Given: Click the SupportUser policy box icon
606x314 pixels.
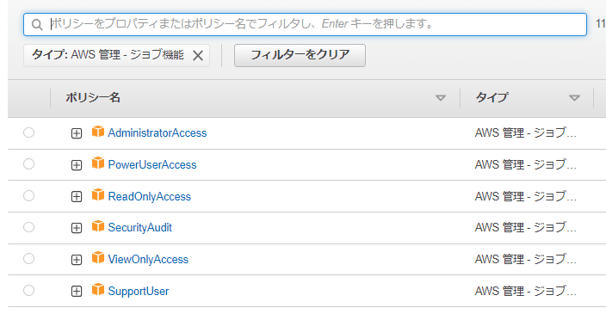Looking at the screenshot, I should point(98,290).
